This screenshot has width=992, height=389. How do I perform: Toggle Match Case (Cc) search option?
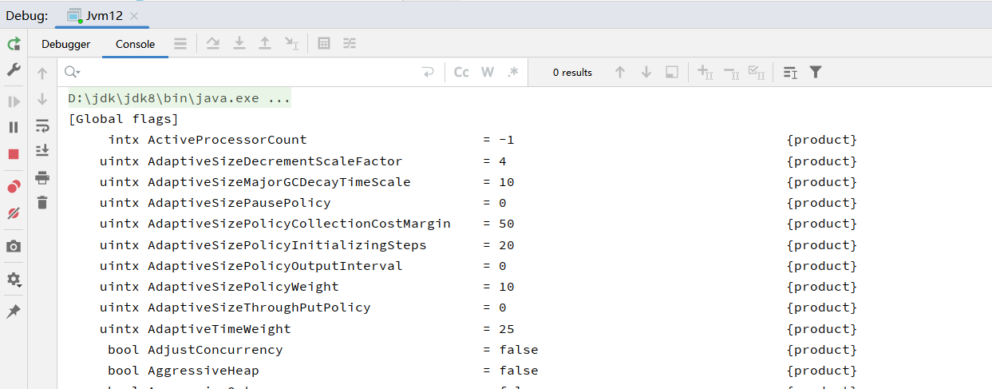(461, 72)
